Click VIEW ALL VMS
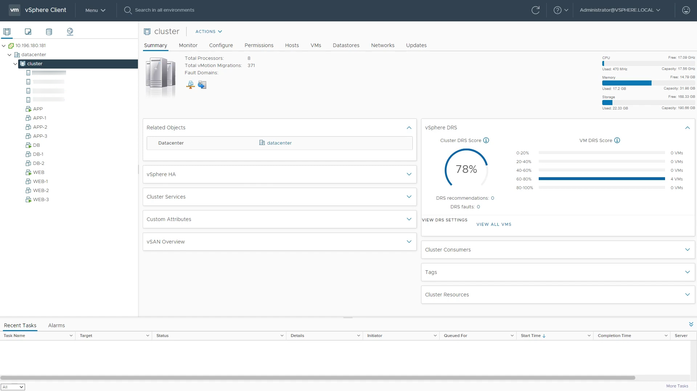Image resolution: width=697 pixels, height=391 pixels. pyautogui.click(x=494, y=224)
